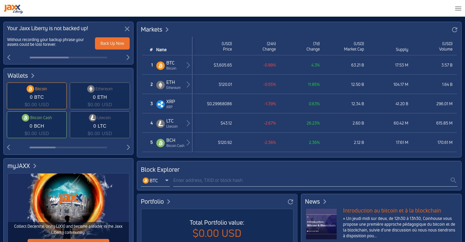
Task: Refresh the Markets panel
Action: 454,30
